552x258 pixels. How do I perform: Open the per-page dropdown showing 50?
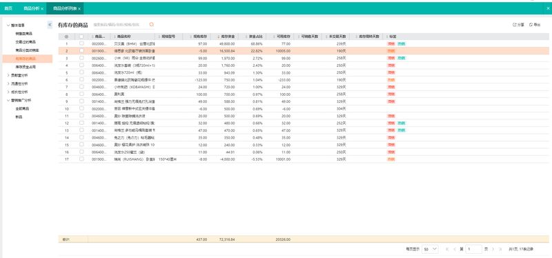pyautogui.click(x=430, y=249)
